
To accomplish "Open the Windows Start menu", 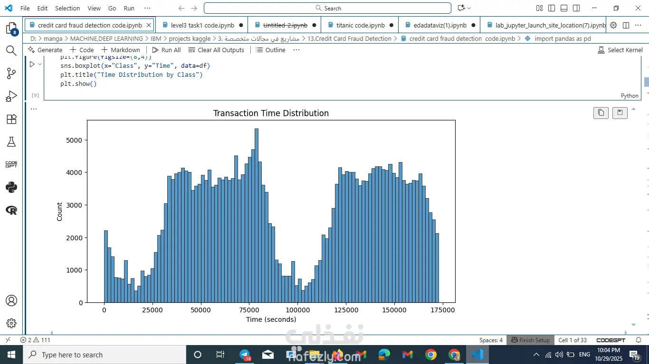I will click(x=11, y=355).
